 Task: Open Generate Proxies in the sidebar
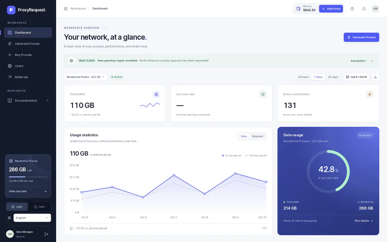28,44
